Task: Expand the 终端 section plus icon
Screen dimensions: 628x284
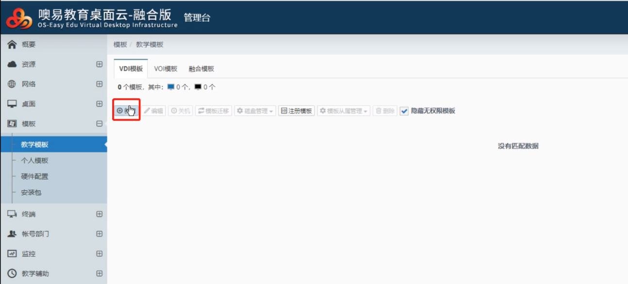Action: (x=100, y=214)
